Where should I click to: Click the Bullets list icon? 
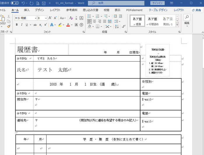click(x=89, y=16)
